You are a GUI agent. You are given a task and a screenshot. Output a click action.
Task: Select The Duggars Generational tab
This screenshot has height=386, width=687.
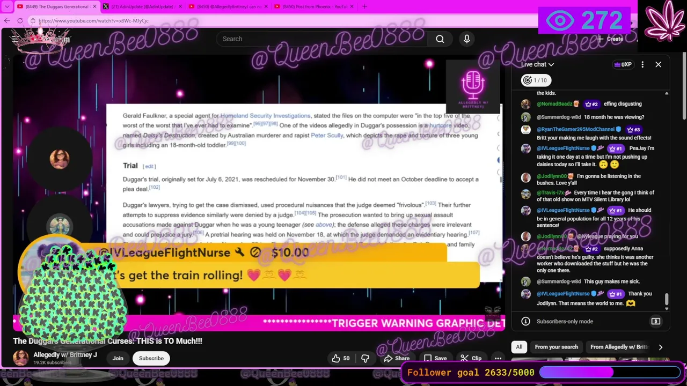click(56, 6)
